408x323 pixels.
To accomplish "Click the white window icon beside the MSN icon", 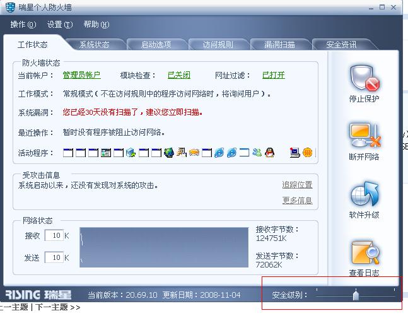I will [244, 152].
